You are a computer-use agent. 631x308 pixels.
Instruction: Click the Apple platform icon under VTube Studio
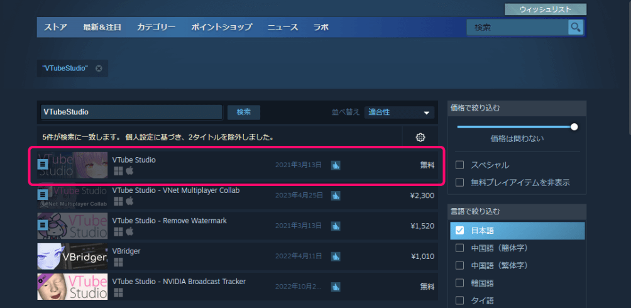(x=129, y=171)
